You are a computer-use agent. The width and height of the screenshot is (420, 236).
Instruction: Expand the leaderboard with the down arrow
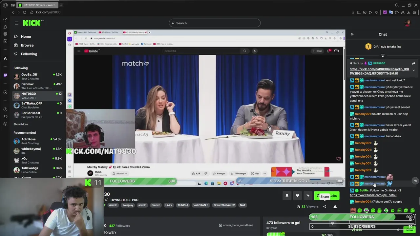pos(383,55)
